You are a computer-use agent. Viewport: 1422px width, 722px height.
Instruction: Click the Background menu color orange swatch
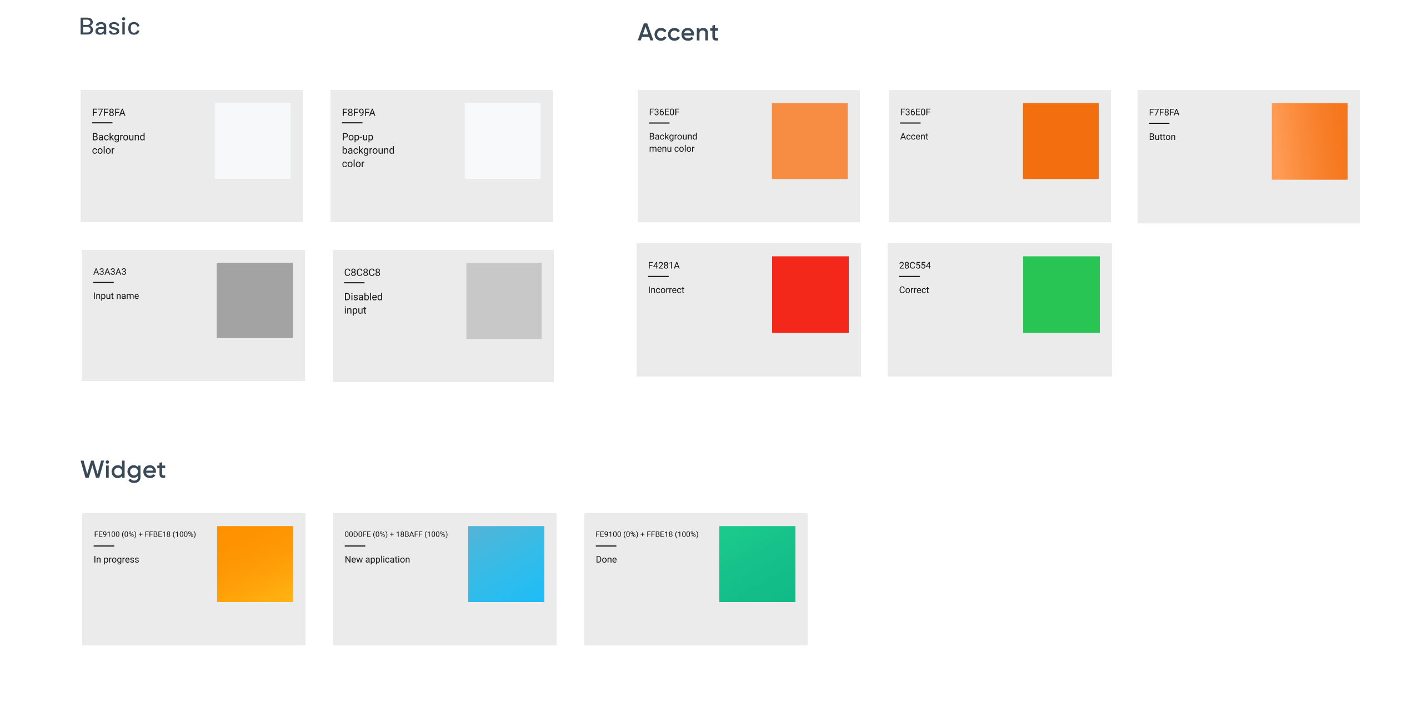809,141
